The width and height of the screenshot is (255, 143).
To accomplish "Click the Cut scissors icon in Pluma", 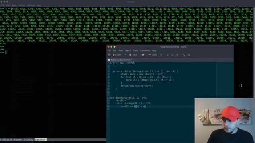I will (167, 55).
